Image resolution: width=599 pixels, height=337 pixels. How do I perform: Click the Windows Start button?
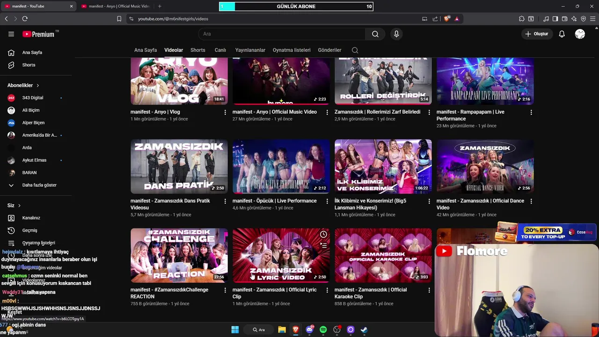point(235,330)
